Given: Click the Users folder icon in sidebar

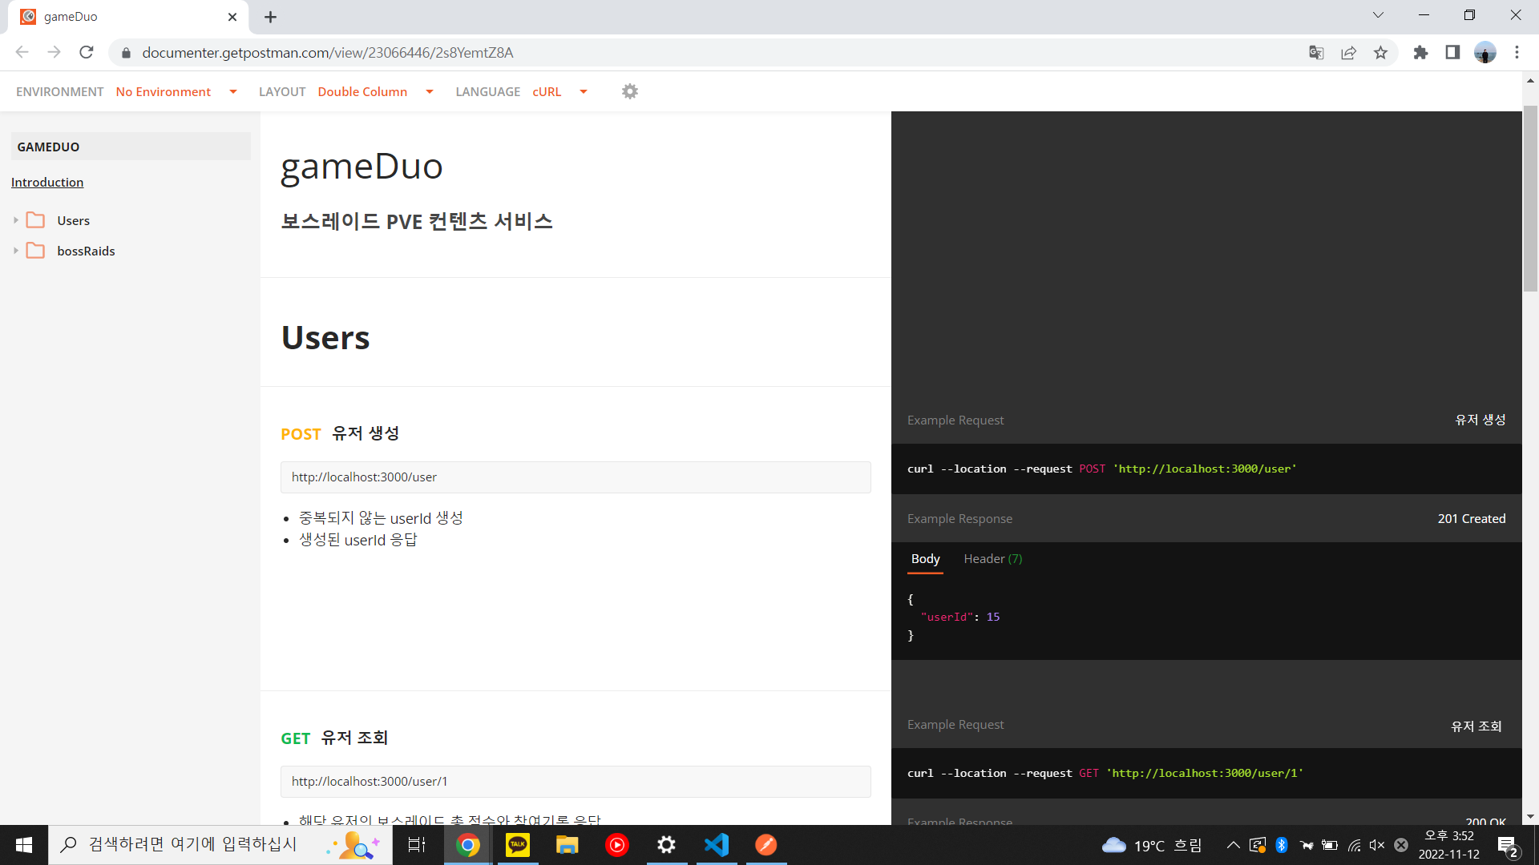Looking at the screenshot, I should click(x=35, y=220).
